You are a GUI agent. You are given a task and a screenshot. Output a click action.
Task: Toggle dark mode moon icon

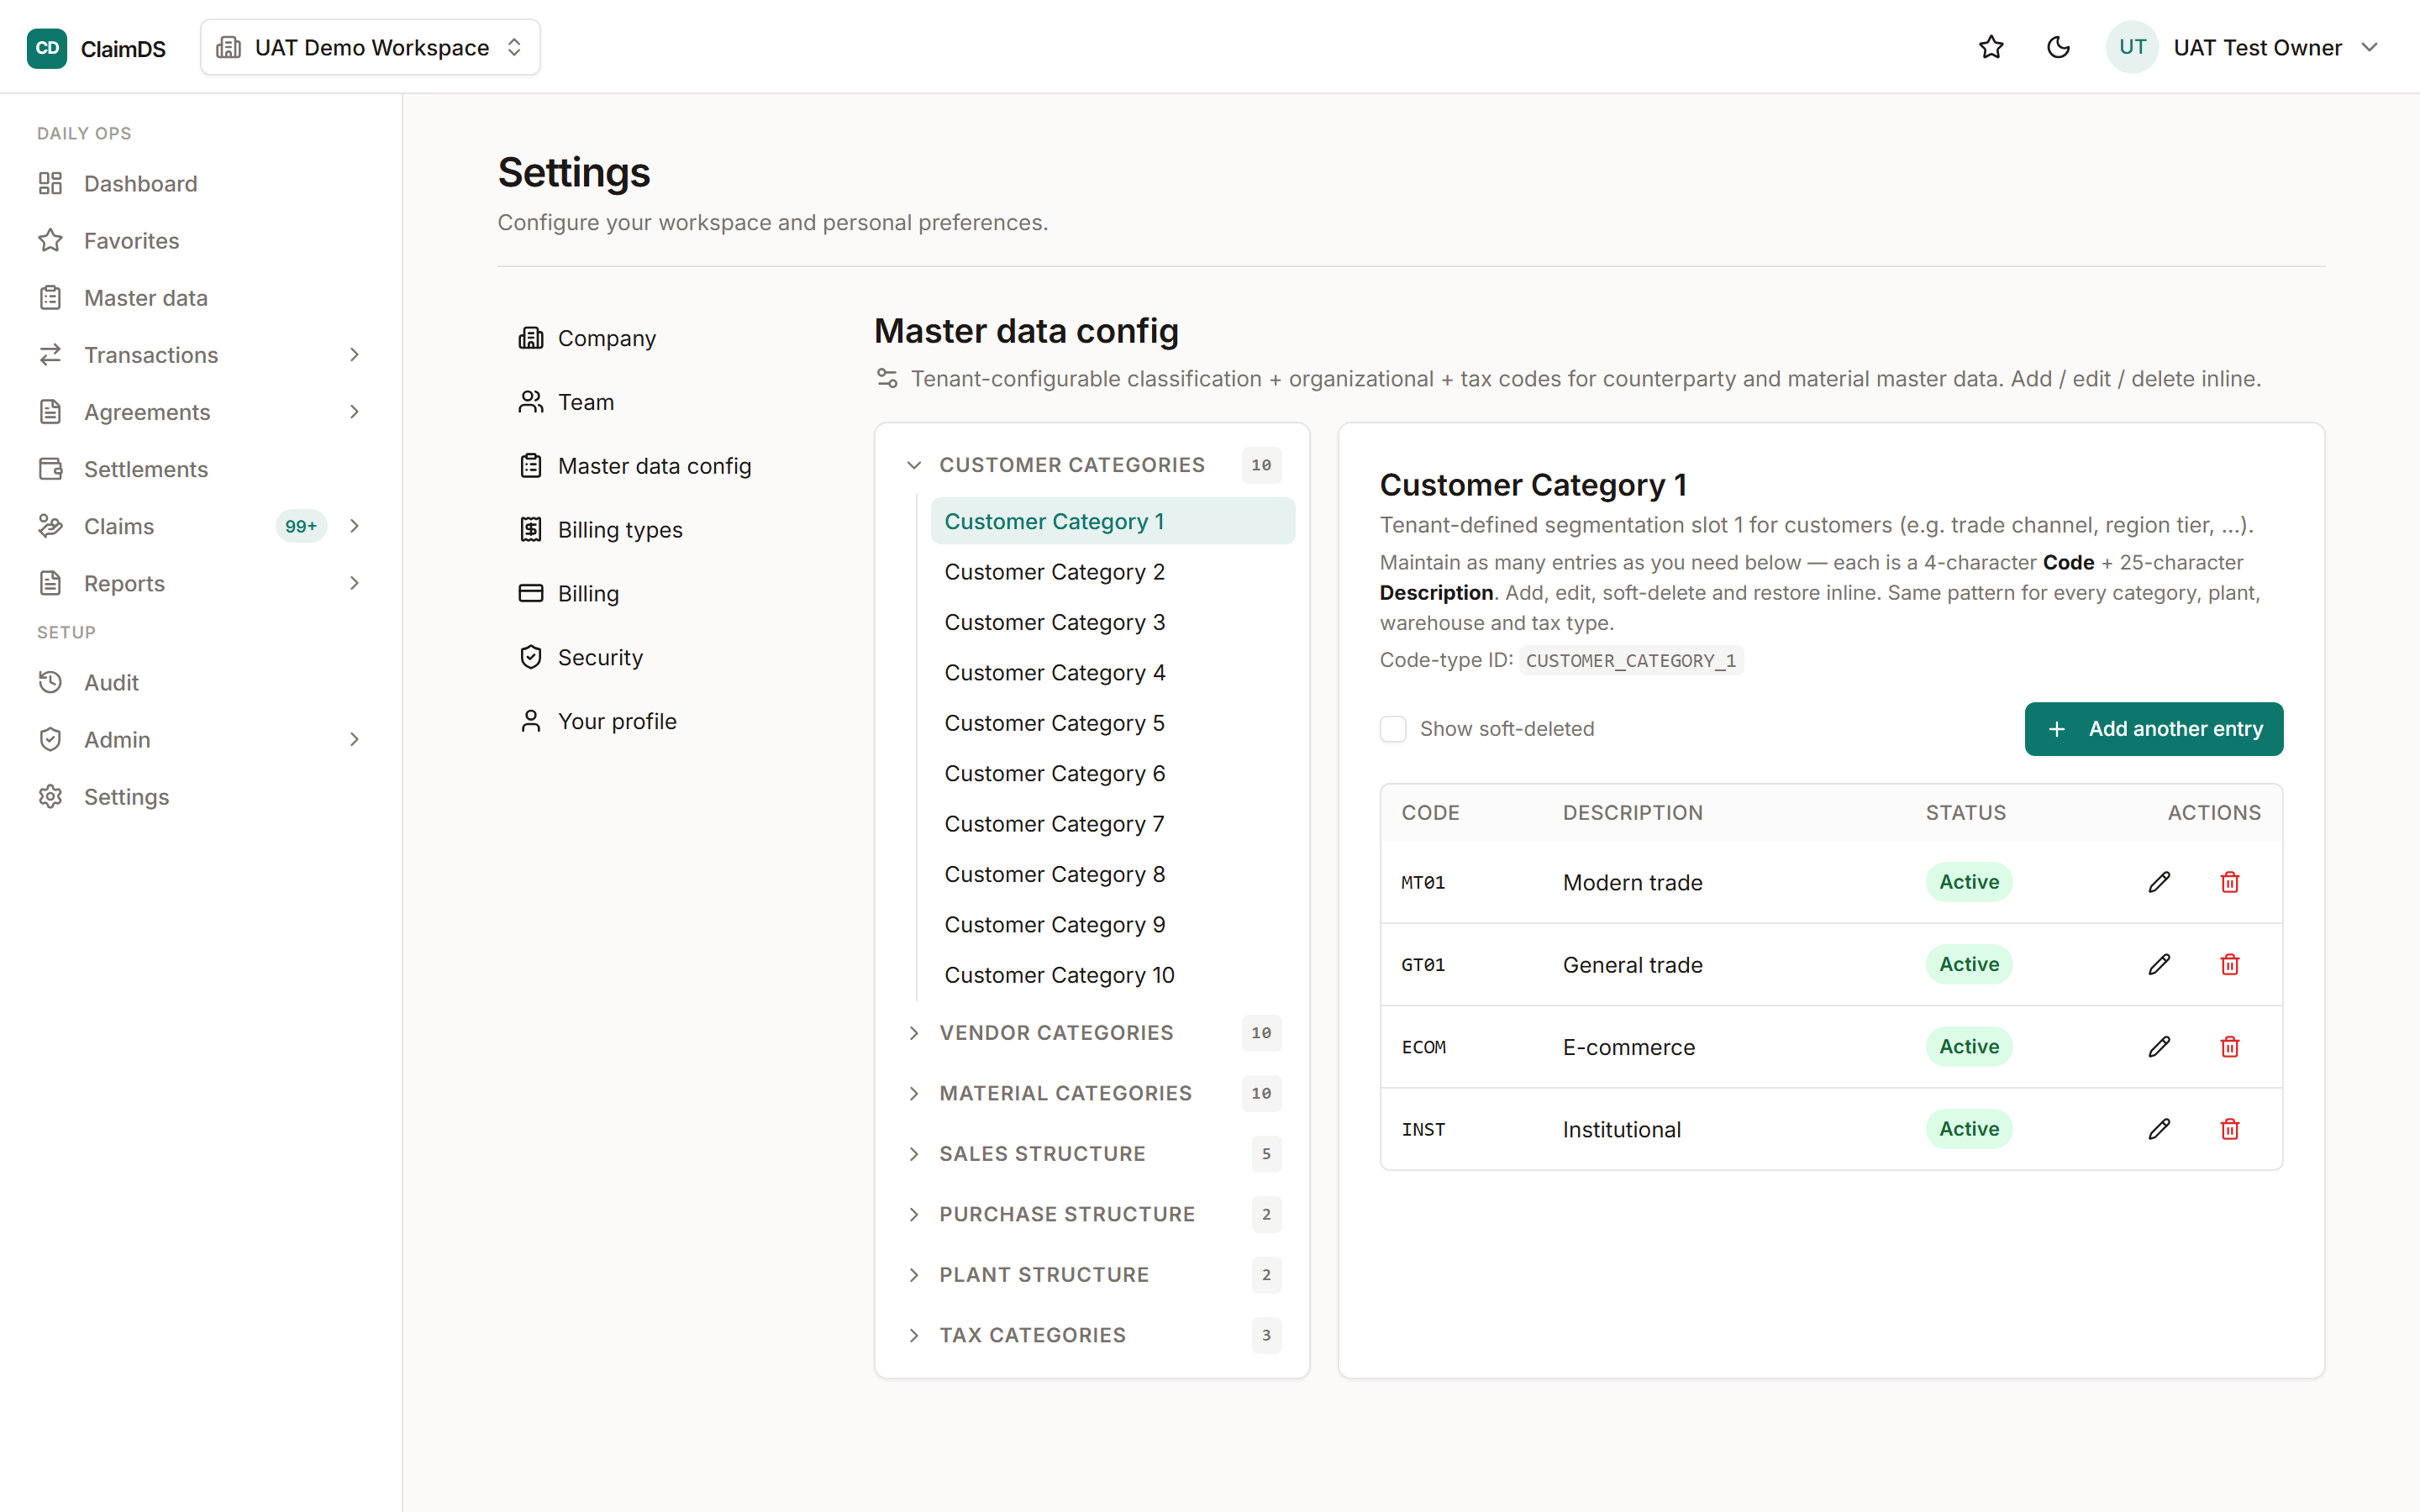tap(2058, 47)
